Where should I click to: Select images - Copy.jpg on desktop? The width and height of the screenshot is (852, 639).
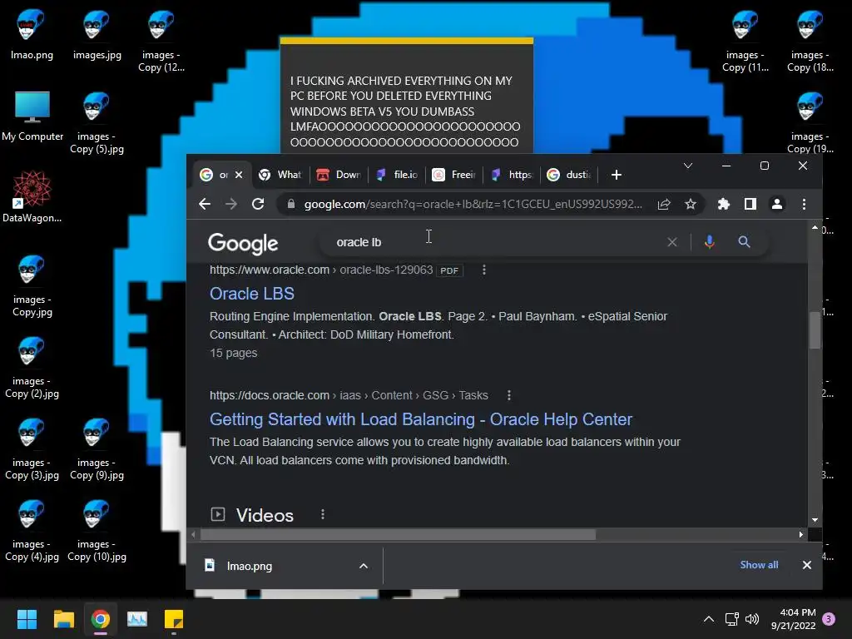[32, 285]
